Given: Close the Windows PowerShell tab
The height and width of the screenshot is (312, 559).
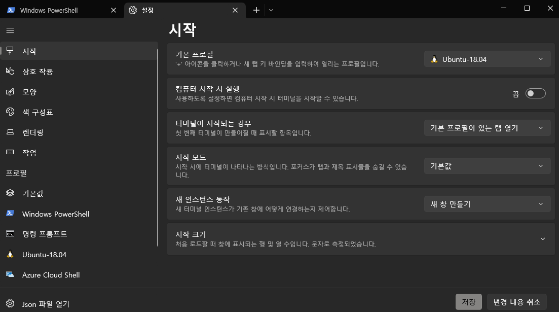Looking at the screenshot, I should pos(114,10).
